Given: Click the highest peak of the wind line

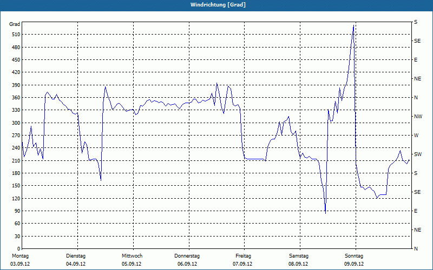Looking at the screenshot, I should click(x=354, y=25).
